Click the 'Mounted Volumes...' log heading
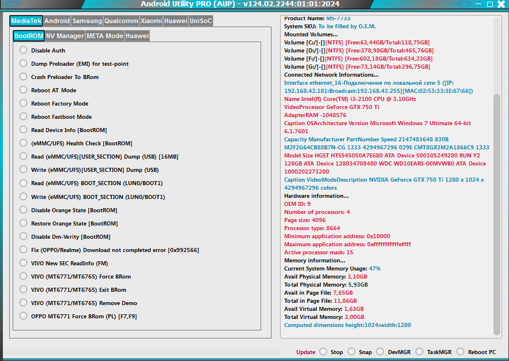The height and width of the screenshot is (361, 509). 311,35
